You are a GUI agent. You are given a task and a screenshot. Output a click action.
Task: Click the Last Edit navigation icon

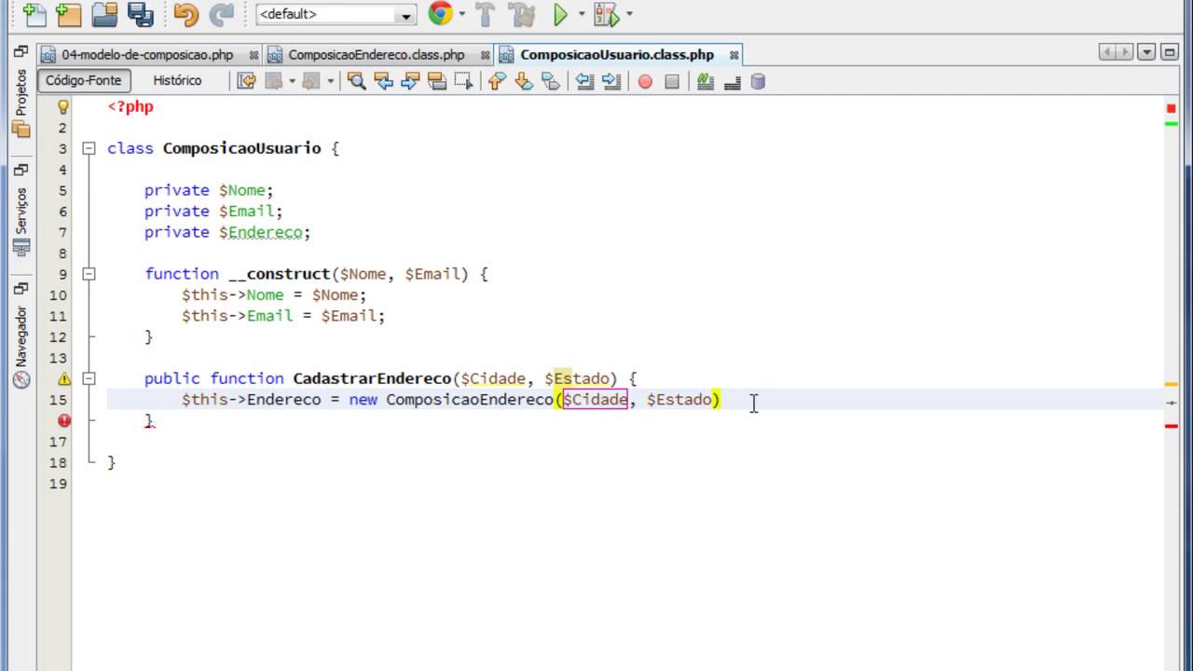pos(246,81)
